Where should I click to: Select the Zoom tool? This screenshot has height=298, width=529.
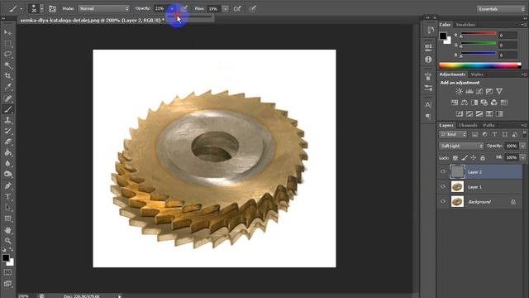(7, 241)
